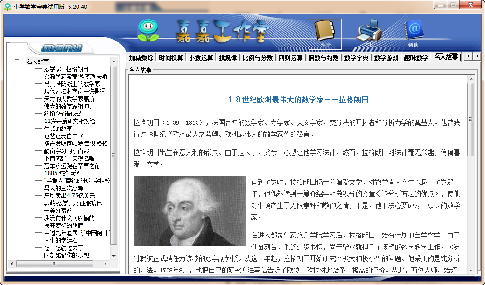The width and height of the screenshot is (485, 285).
Task: Click the Lagrange portrait image
Action: pyautogui.click(x=190, y=211)
